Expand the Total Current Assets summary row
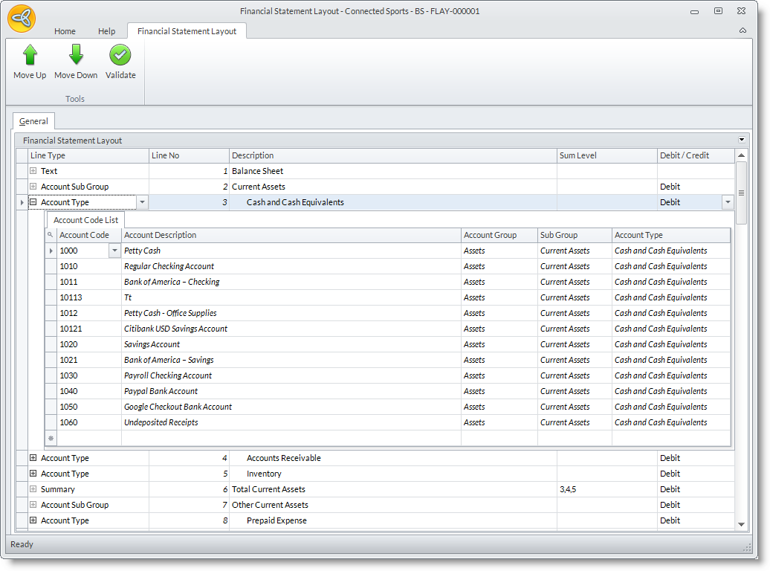The height and width of the screenshot is (571, 770). (x=33, y=489)
